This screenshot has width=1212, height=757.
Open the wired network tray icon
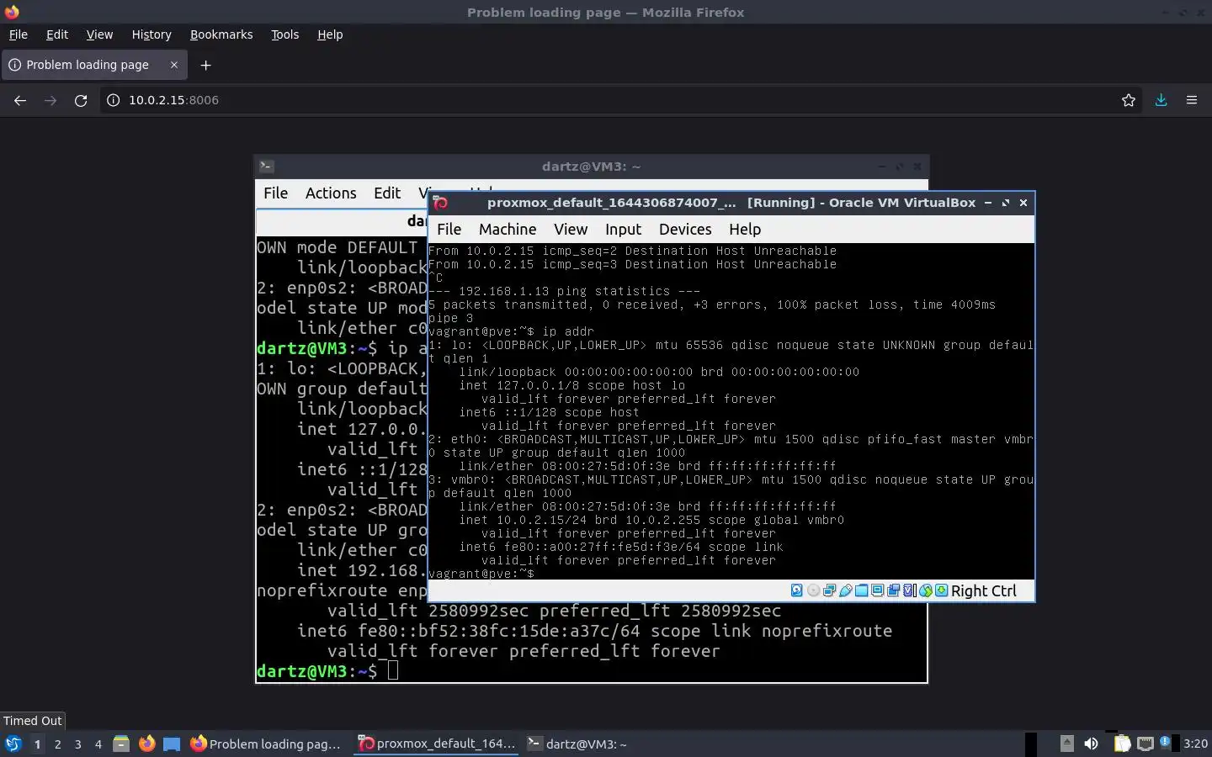(x=1145, y=744)
